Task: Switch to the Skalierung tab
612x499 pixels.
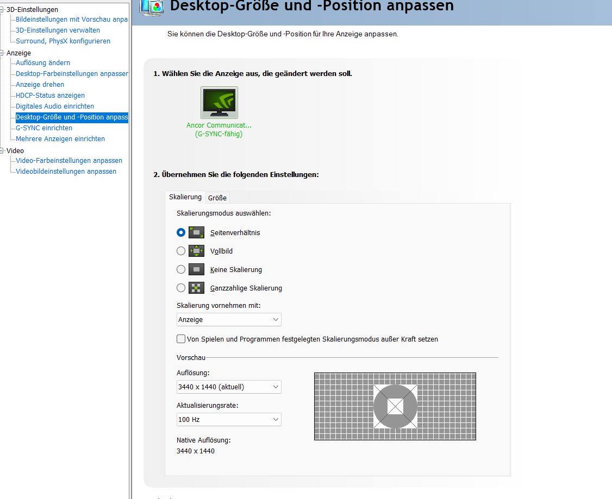Action: point(185,197)
